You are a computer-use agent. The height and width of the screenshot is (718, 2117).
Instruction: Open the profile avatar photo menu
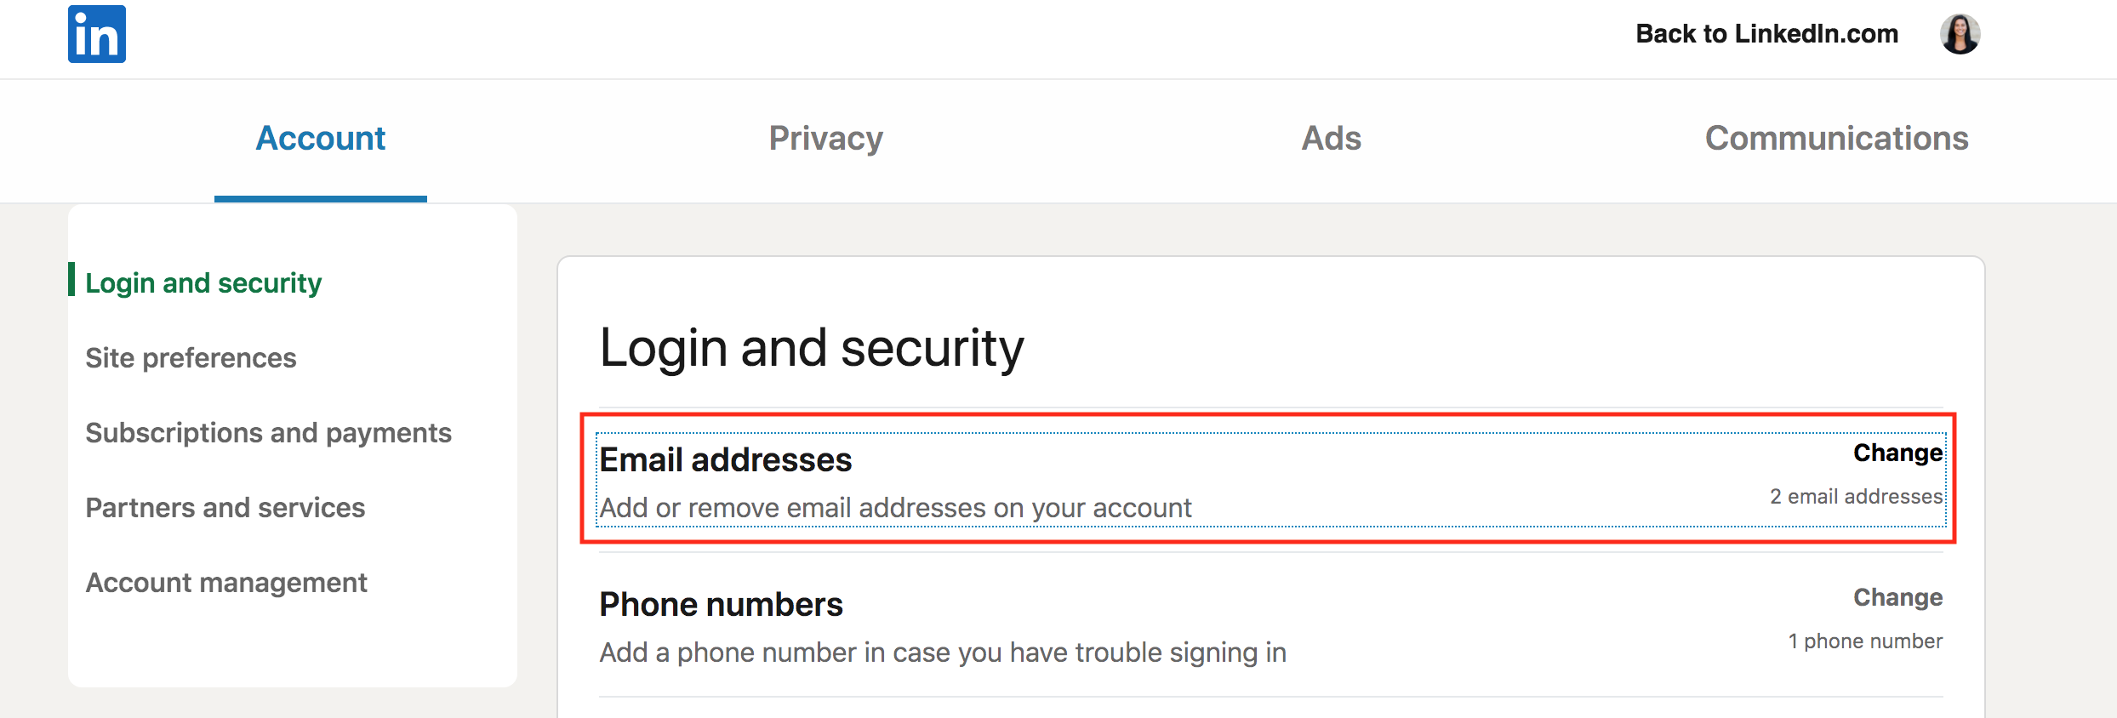(x=1960, y=34)
